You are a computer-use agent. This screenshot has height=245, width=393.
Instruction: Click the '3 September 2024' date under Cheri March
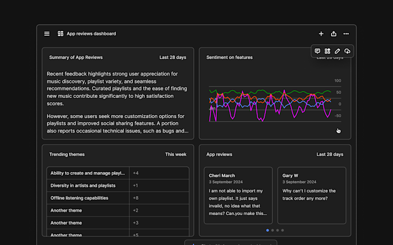coord(226,182)
